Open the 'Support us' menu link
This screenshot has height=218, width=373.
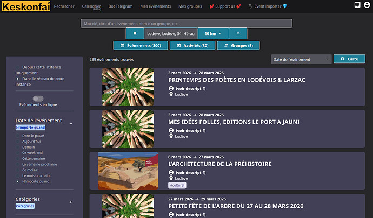click(x=225, y=6)
